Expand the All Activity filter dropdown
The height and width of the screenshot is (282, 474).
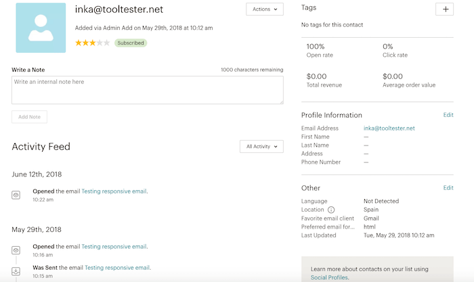pyautogui.click(x=261, y=146)
